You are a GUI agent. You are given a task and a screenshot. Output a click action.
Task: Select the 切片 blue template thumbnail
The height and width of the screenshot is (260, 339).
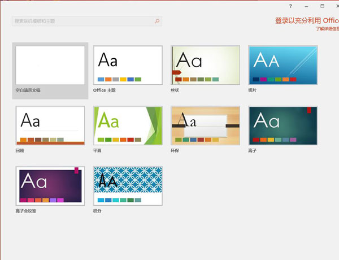[x=282, y=66]
